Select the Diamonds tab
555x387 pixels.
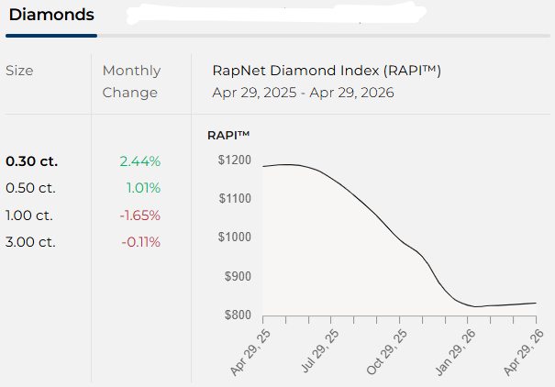click(x=50, y=16)
